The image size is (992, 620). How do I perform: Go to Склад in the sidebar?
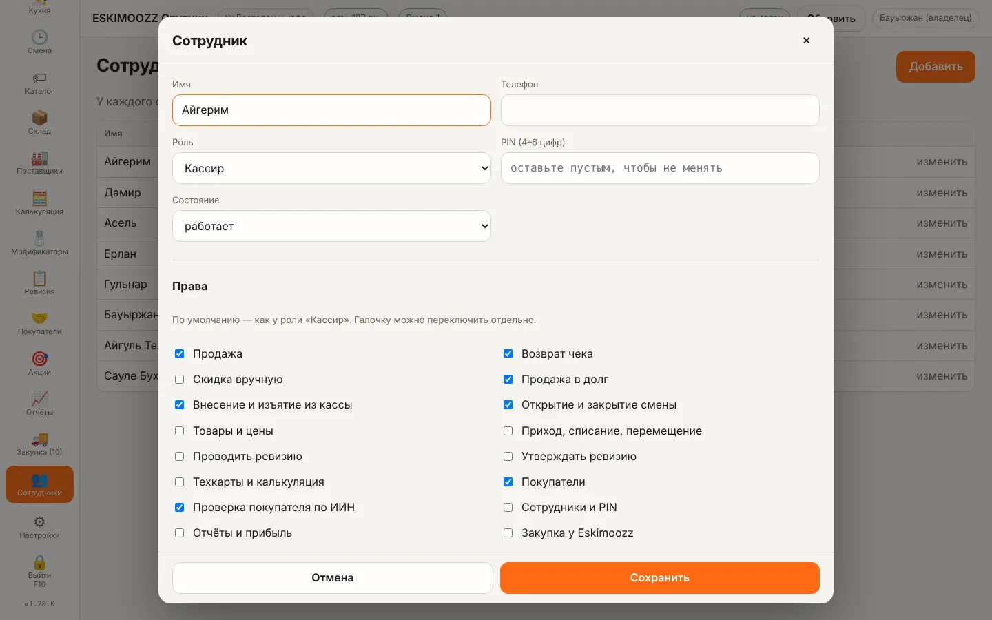pos(39,123)
